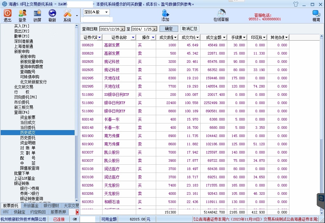Open 可转债申购 tree item

point(30,77)
